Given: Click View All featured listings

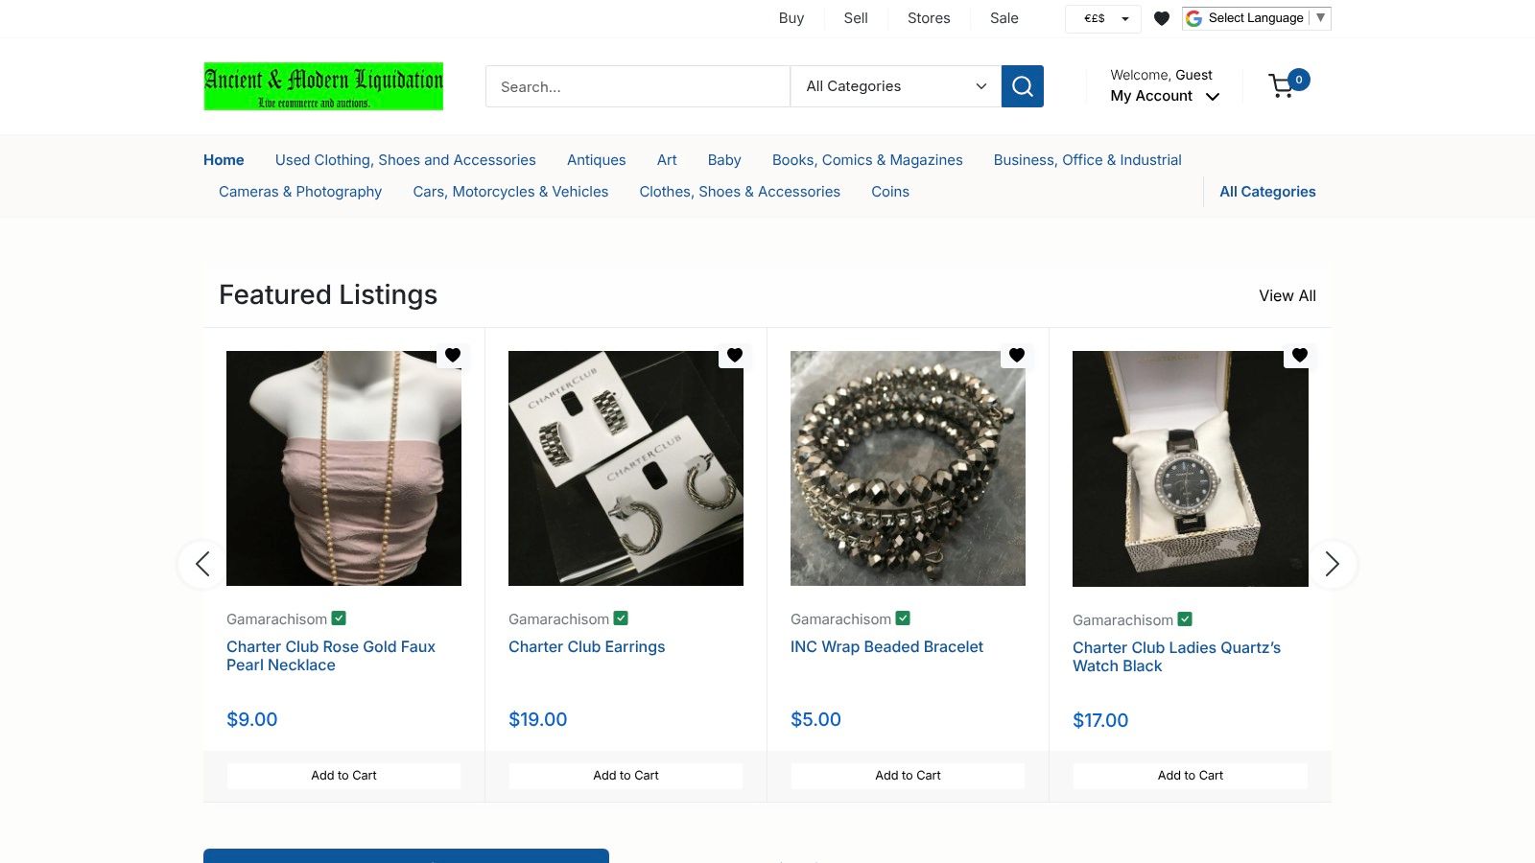Looking at the screenshot, I should click(1287, 295).
